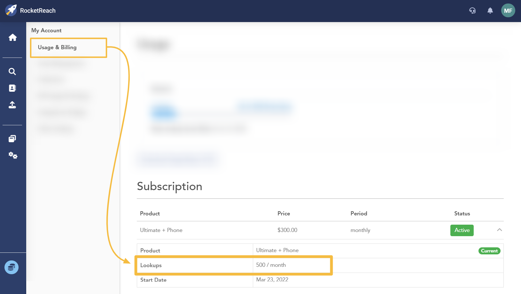The image size is (521, 294).
Task: Collapse the Ultimate + Phone subscription row chevron
Action: tap(500, 230)
